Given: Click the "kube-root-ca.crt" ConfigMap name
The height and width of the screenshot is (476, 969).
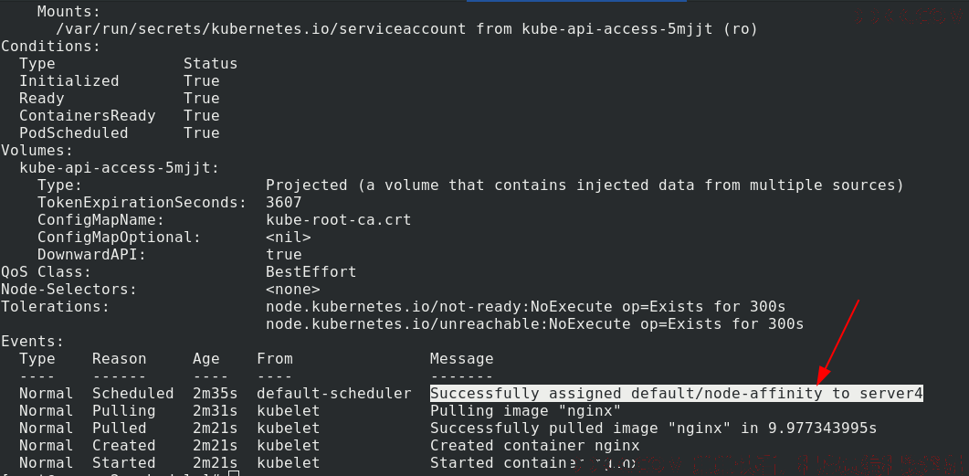Looking at the screenshot, I should [339, 219].
